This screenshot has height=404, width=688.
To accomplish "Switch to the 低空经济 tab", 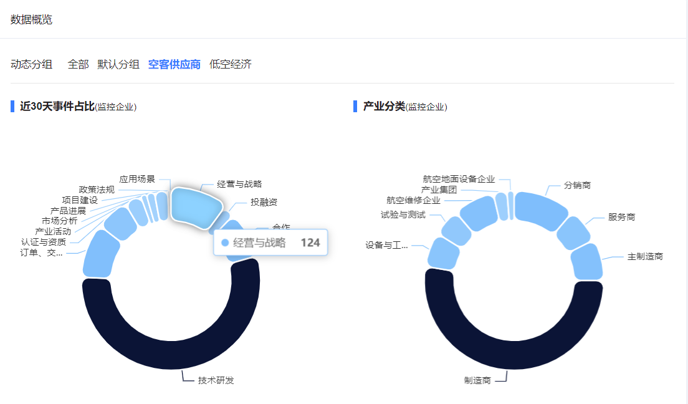I will point(231,64).
